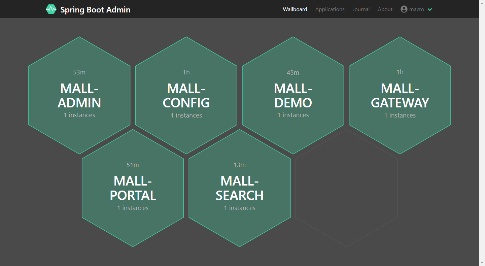Click the macro username label
The image size is (485, 266).
417,9
